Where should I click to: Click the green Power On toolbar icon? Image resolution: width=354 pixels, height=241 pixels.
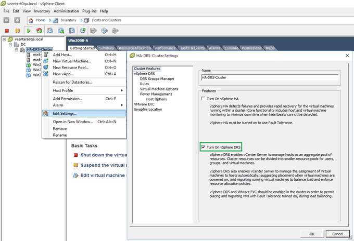pyautogui.click(x=29, y=31)
